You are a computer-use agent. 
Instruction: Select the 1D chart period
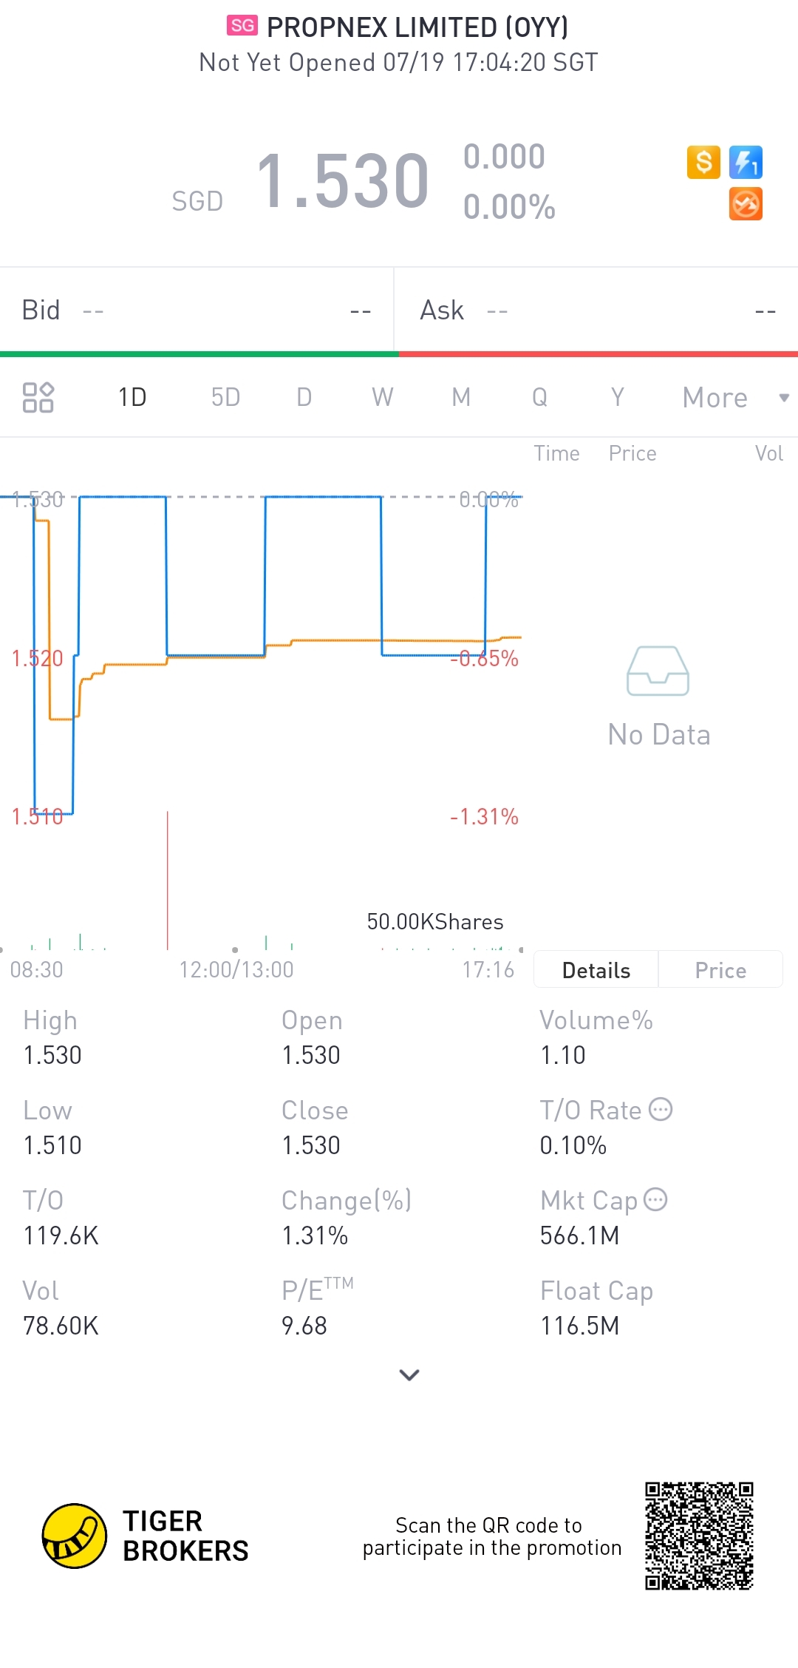coord(132,398)
